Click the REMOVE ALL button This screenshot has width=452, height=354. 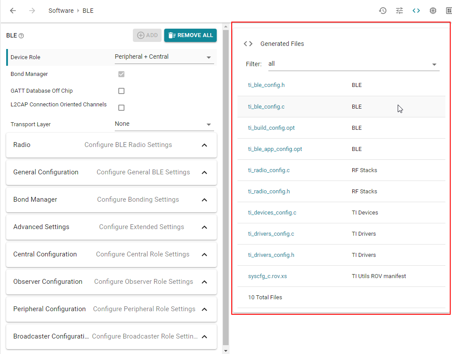click(190, 35)
